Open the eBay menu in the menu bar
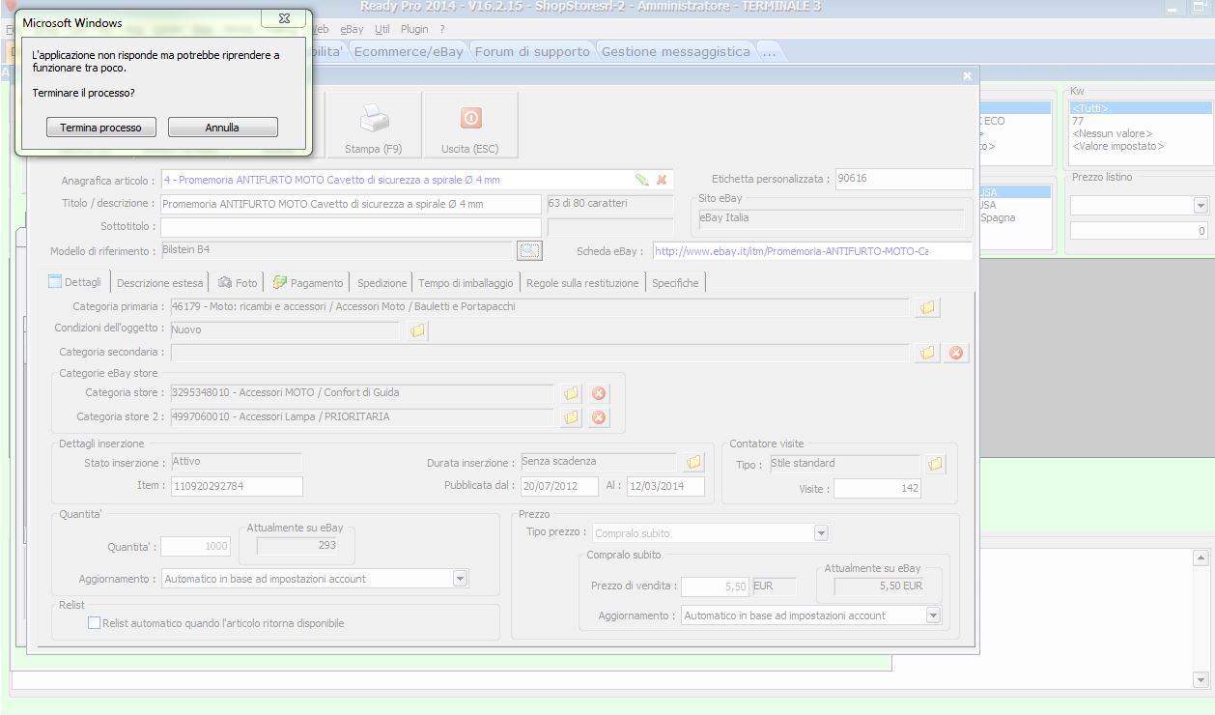Viewport: 1215px width, 715px height. point(352,30)
